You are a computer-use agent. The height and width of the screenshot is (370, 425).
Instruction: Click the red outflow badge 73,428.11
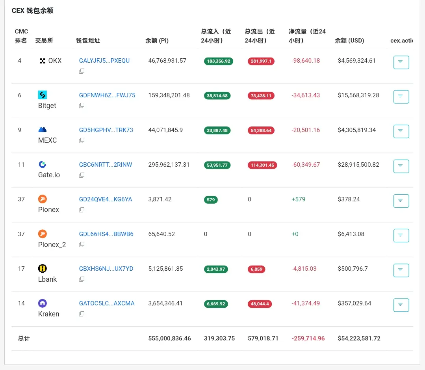click(261, 96)
